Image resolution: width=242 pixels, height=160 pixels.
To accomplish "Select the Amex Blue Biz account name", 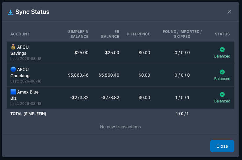I will (24, 95).
